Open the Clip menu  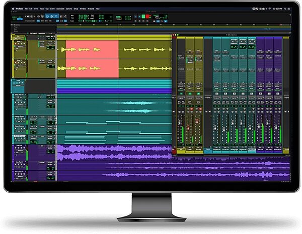[x=47, y=9]
